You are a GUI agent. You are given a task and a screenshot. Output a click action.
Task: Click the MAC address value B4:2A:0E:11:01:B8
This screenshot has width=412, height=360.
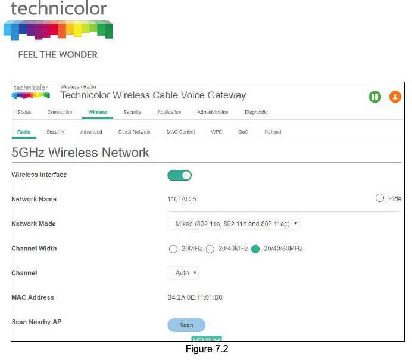195,297
